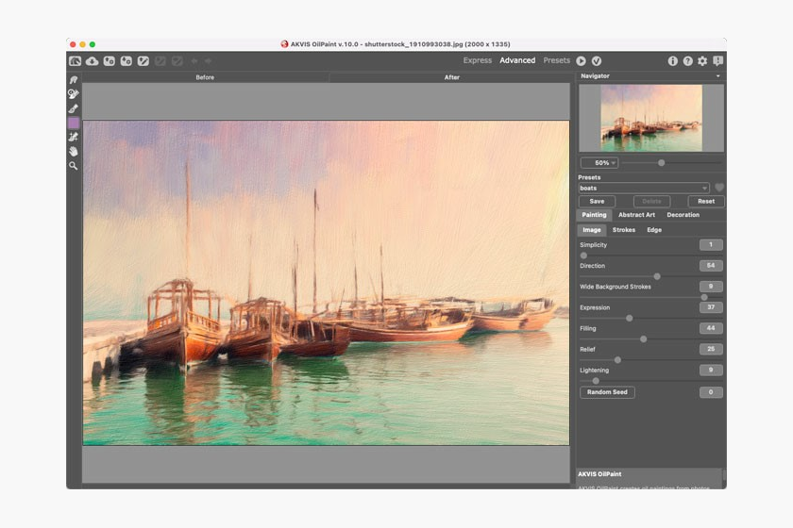Click the Relief value field
The width and height of the screenshot is (793, 528).
pos(711,349)
